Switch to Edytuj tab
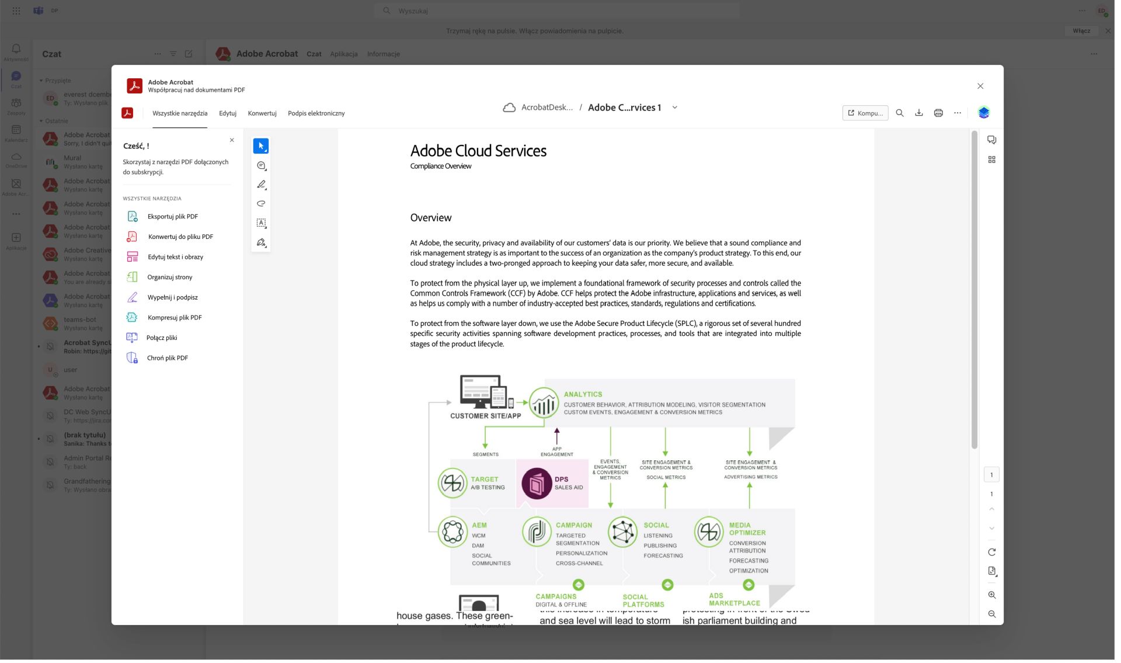Viewport: 1121px width, 663px height. coord(229,114)
